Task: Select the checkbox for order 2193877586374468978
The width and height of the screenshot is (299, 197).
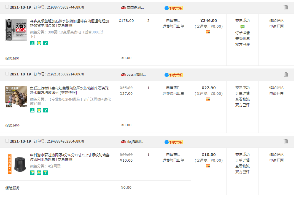Action: [7, 7]
